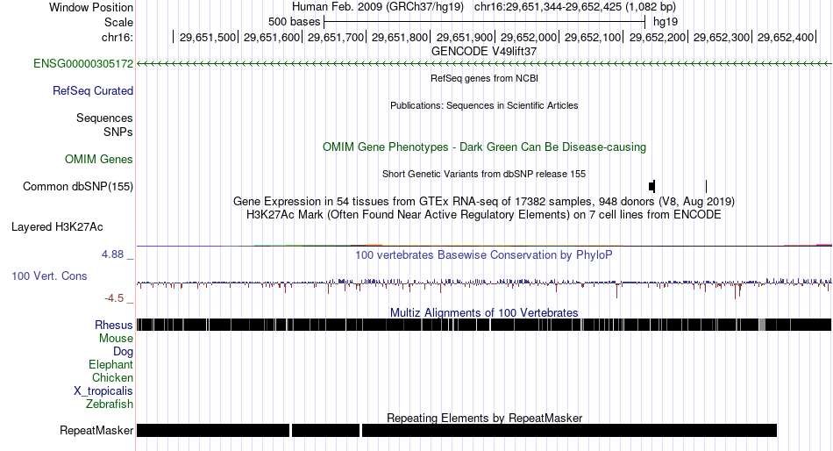Click the Mouse alignment label

point(116,339)
